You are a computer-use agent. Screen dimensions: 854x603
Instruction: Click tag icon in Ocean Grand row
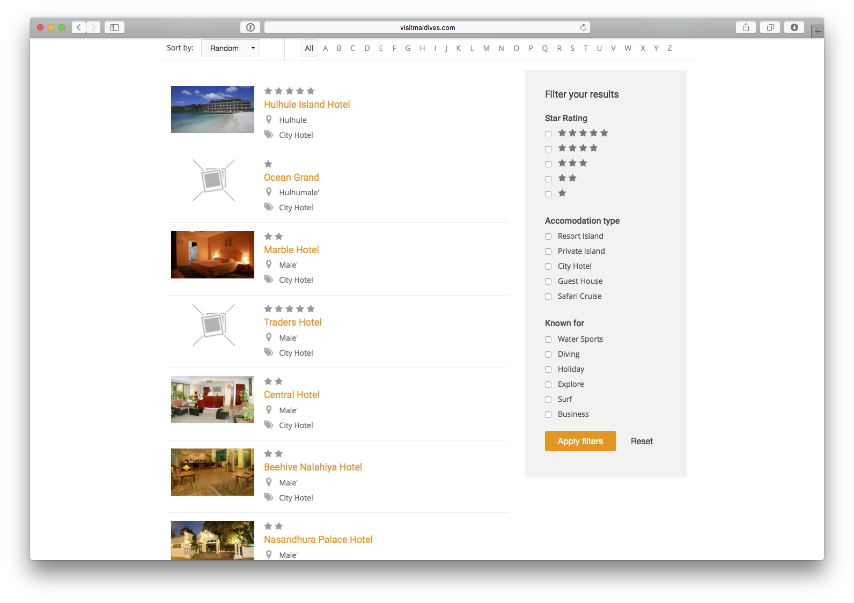(269, 207)
